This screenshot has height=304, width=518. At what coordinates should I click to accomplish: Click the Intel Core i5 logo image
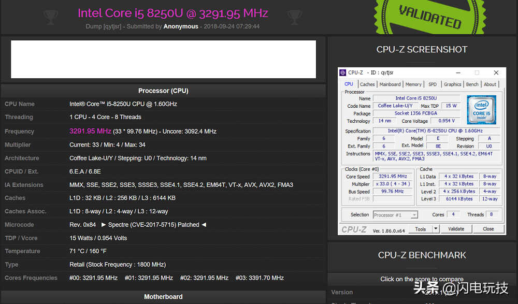click(x=481, y=110)
